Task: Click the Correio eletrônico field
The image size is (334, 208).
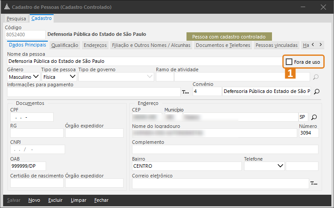Action: pos(221,183)
